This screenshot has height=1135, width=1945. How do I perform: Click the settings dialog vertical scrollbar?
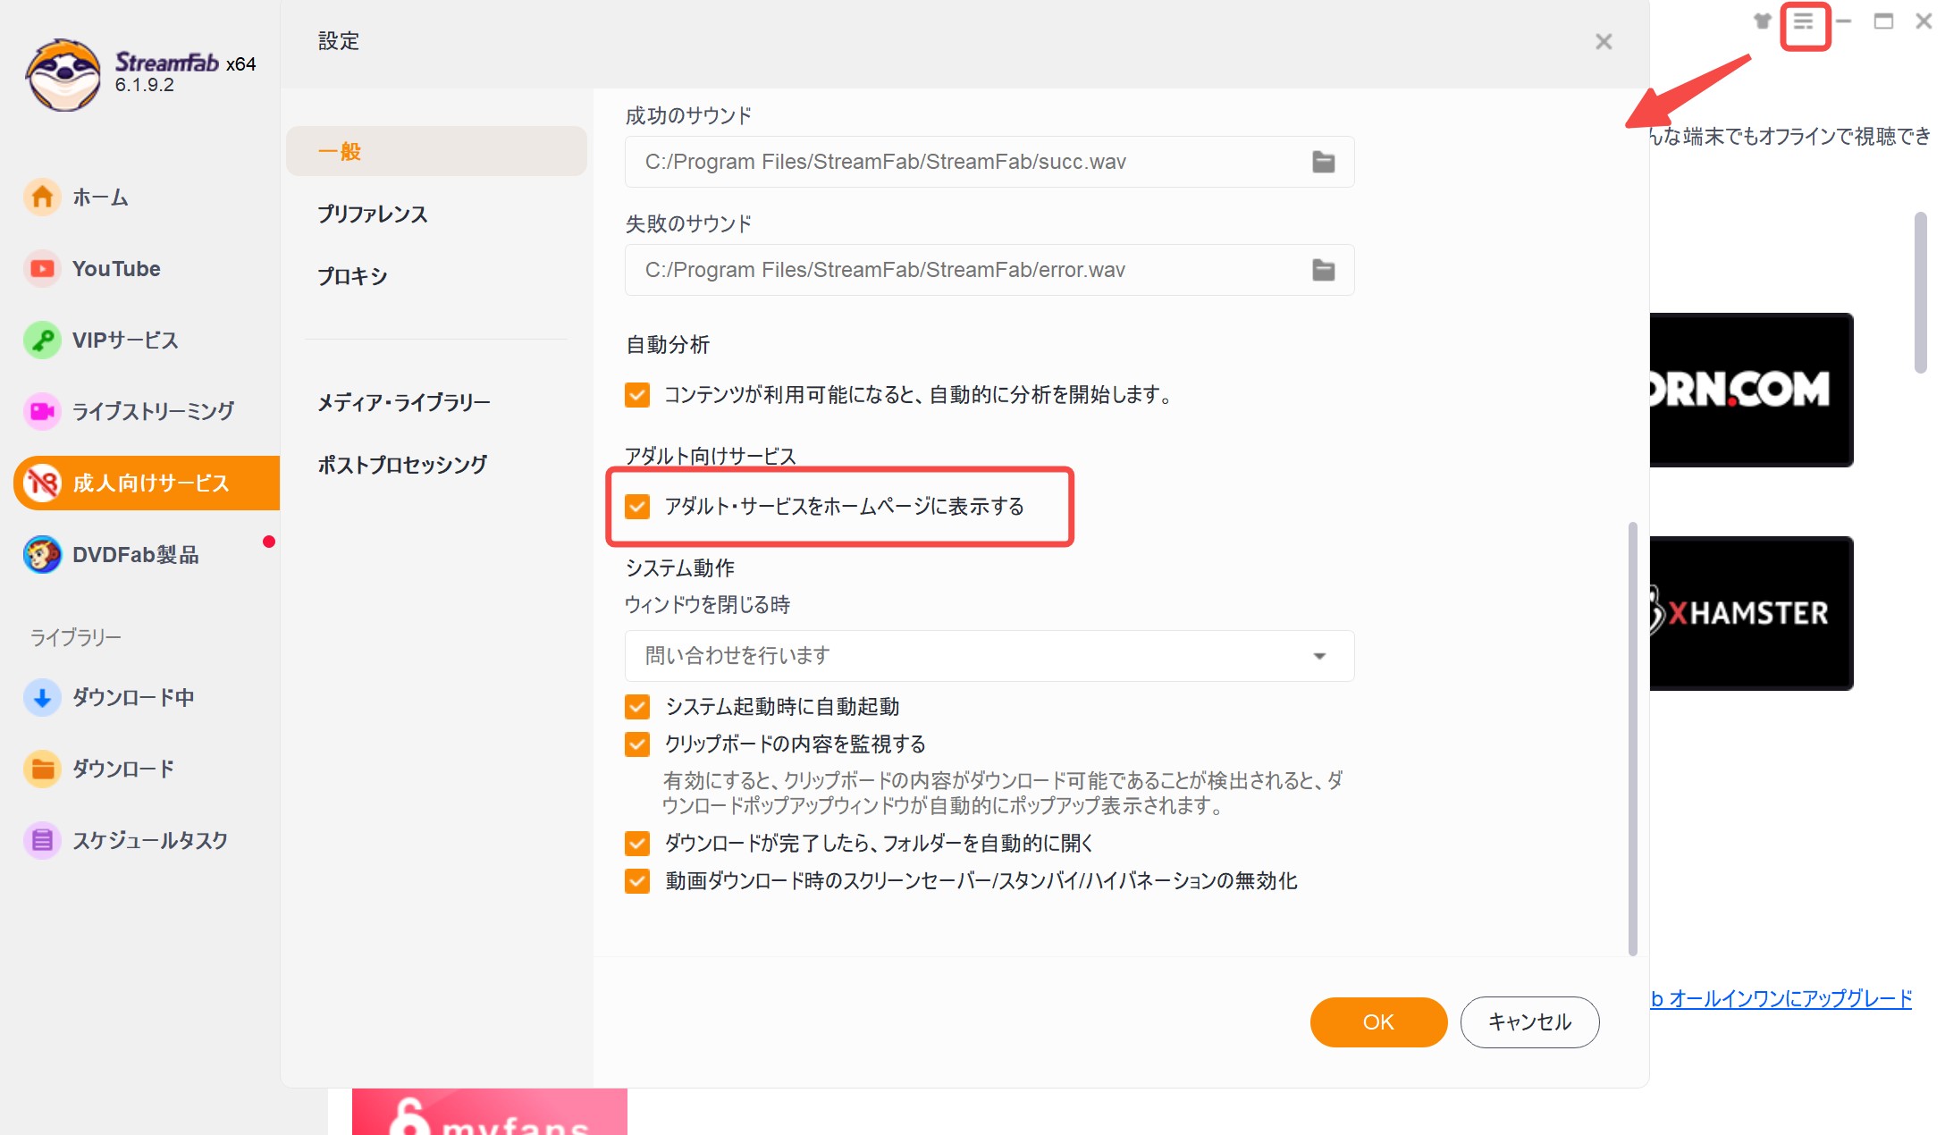point(1633,738)
